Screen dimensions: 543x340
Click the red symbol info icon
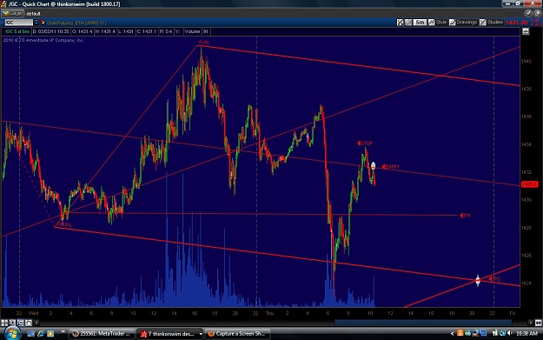(43, 23)
